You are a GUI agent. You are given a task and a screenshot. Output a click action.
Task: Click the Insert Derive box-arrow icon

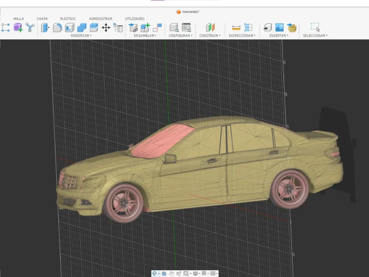[x=268, y=28]
